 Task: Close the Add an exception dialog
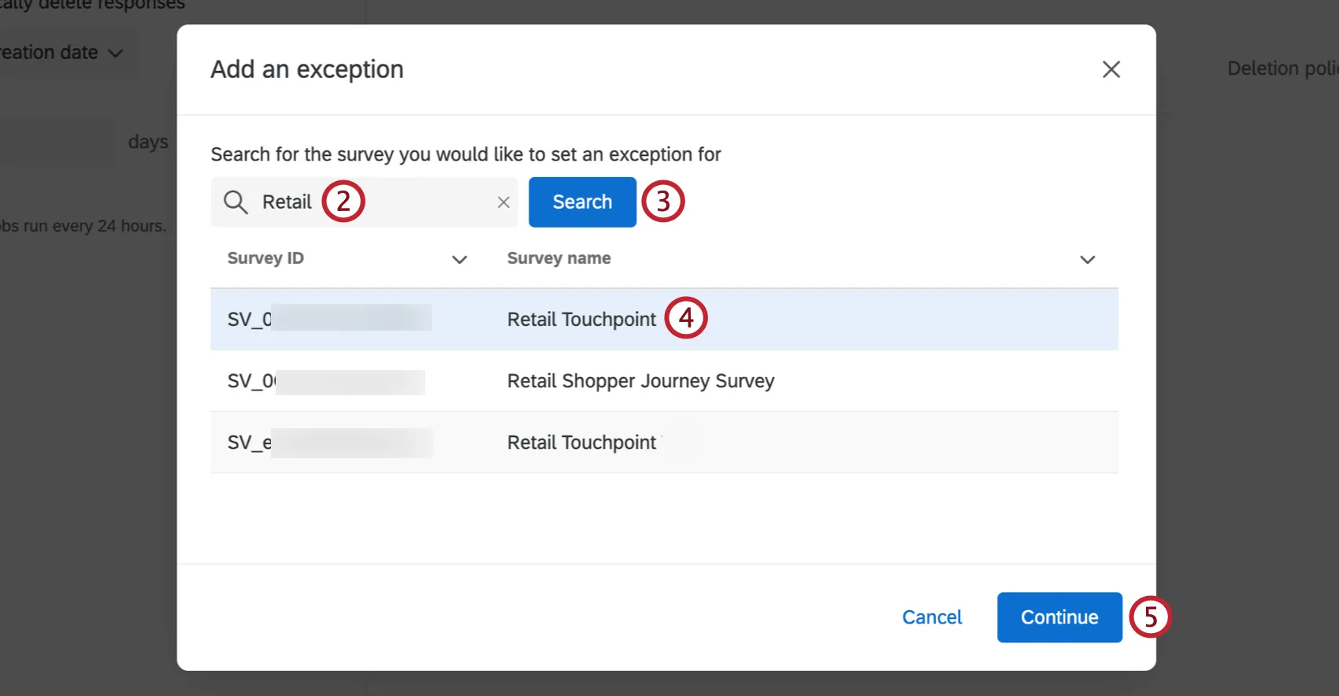(x=1111, y=69)
